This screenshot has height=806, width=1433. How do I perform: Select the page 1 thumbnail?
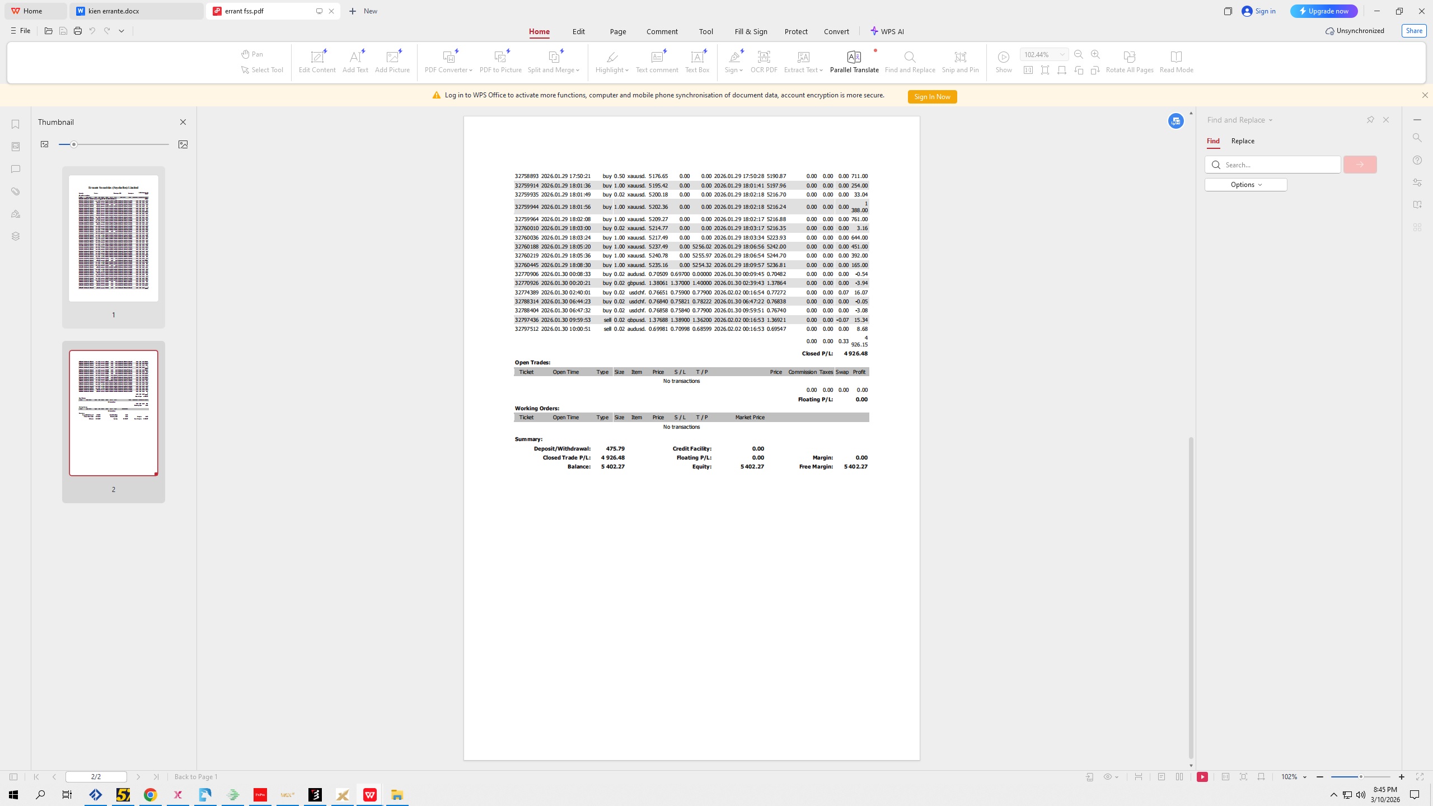pyautogui.click(x=114, y=238)
